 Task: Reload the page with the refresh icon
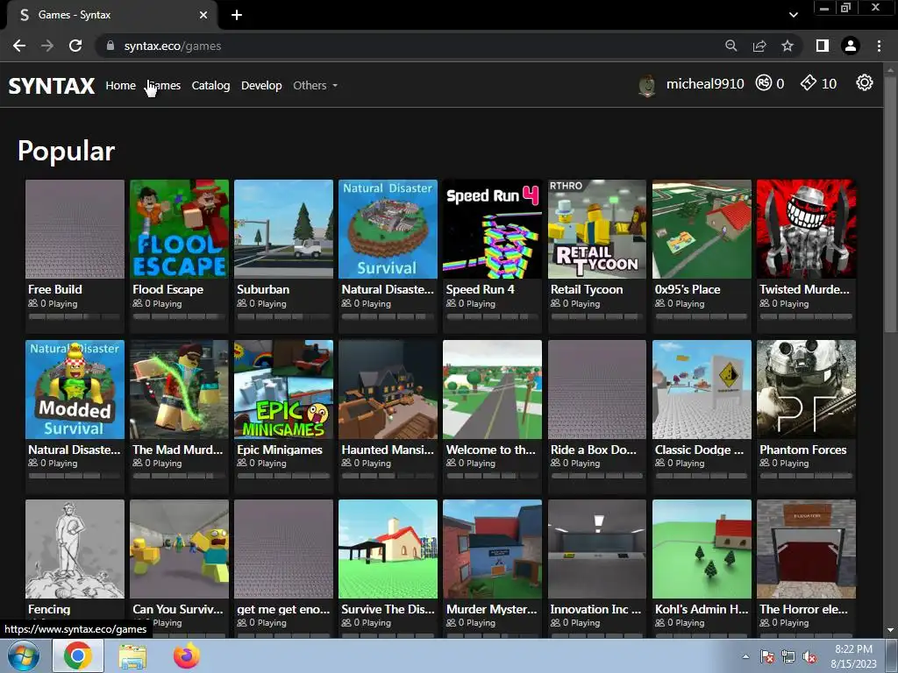[x=75, y=46]
